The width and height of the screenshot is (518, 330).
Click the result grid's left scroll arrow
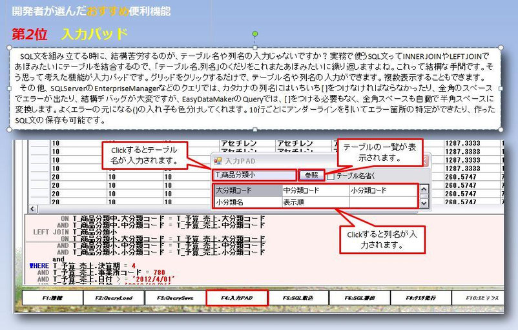pyautogui.click(x=32, y=209)
